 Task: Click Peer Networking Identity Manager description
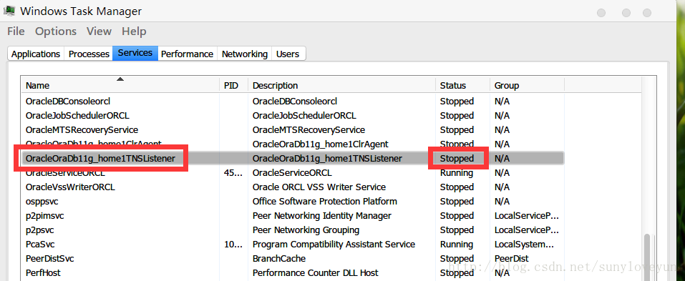pyautogui.click(x=321, y=216)
